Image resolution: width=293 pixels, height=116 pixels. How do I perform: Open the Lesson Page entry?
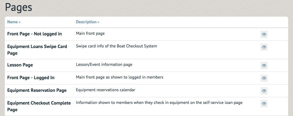click(x=20, y=65)
